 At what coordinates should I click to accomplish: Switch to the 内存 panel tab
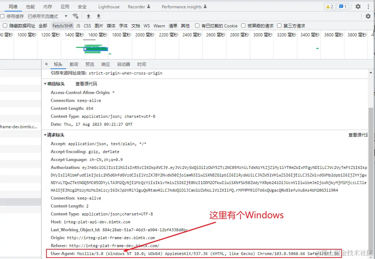coord(48,7)
